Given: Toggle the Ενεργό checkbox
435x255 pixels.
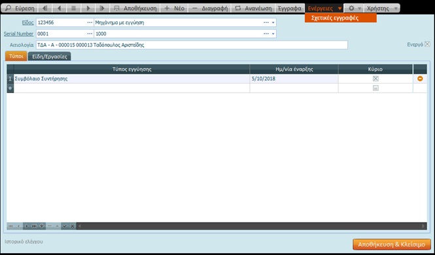Looking at the screenshot, I should click(x=427, y=44).
